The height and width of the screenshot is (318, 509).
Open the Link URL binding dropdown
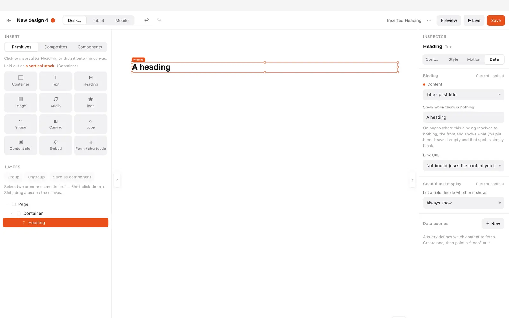coord(463,166)
